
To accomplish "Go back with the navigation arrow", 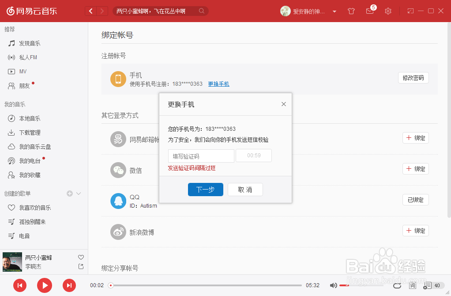I will tap(91, 11).
